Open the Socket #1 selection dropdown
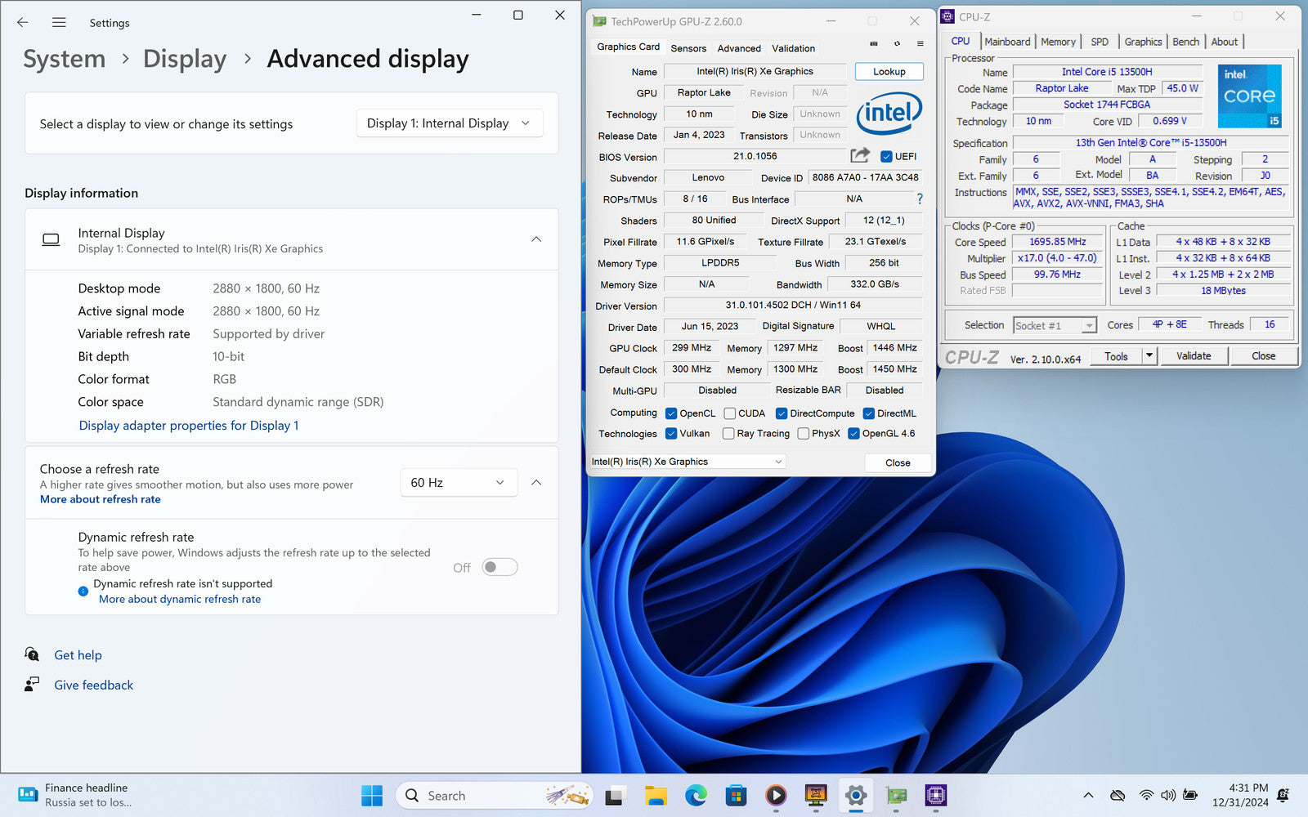 (x=1055, y=325)
